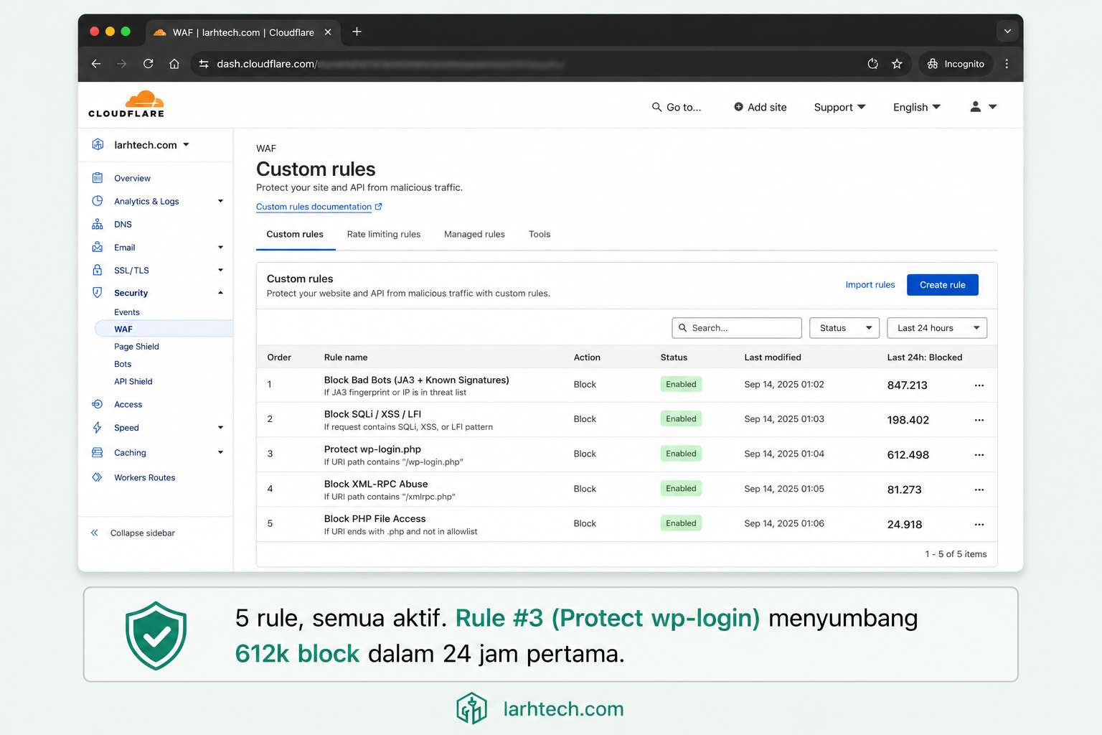Click the Block SQLi / XSS / LFI rule name
Image resolution: width=1102 pixels, height=735 pixels.
pos(372,414)
